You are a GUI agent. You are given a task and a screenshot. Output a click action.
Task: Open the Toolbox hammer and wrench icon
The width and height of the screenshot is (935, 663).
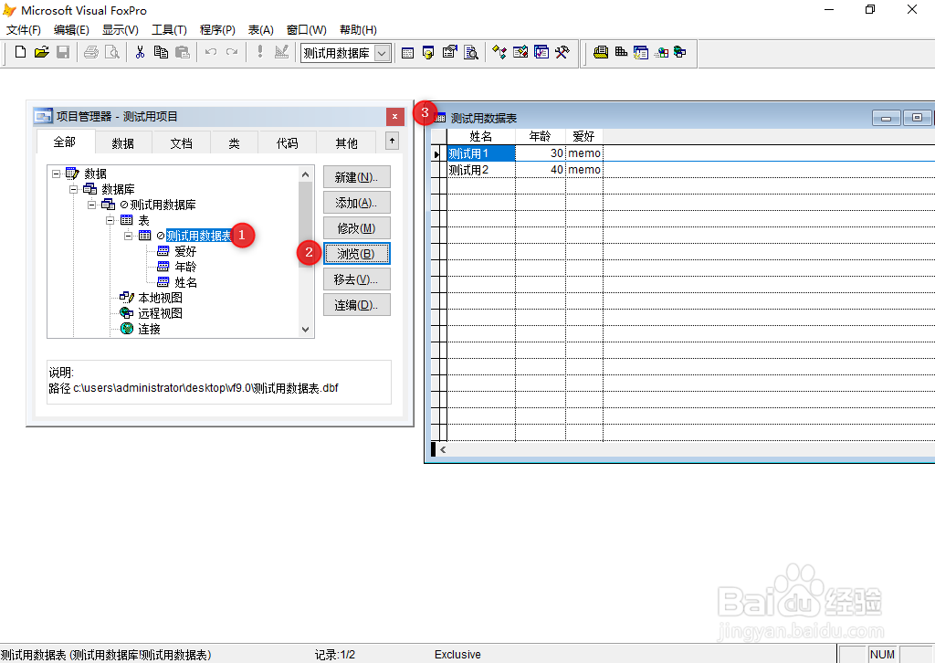coord(562,53)
